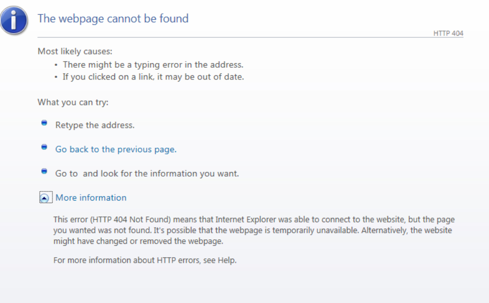Click the 'What you can try:' heading

pyautogui.click(x=73, y=102)
